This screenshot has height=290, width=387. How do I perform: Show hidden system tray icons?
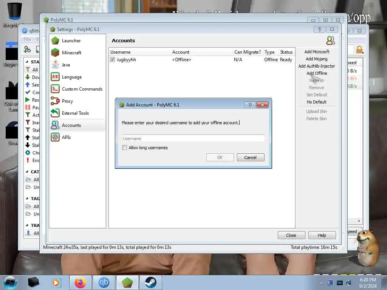click(x=321, y=283)
